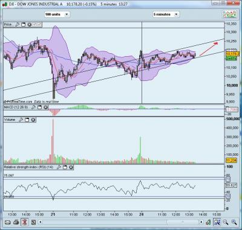The height and width of the screenshot is (230, 242).
Task: Click the horizontal scrollbar left arrow
Action: coord(41,222)
